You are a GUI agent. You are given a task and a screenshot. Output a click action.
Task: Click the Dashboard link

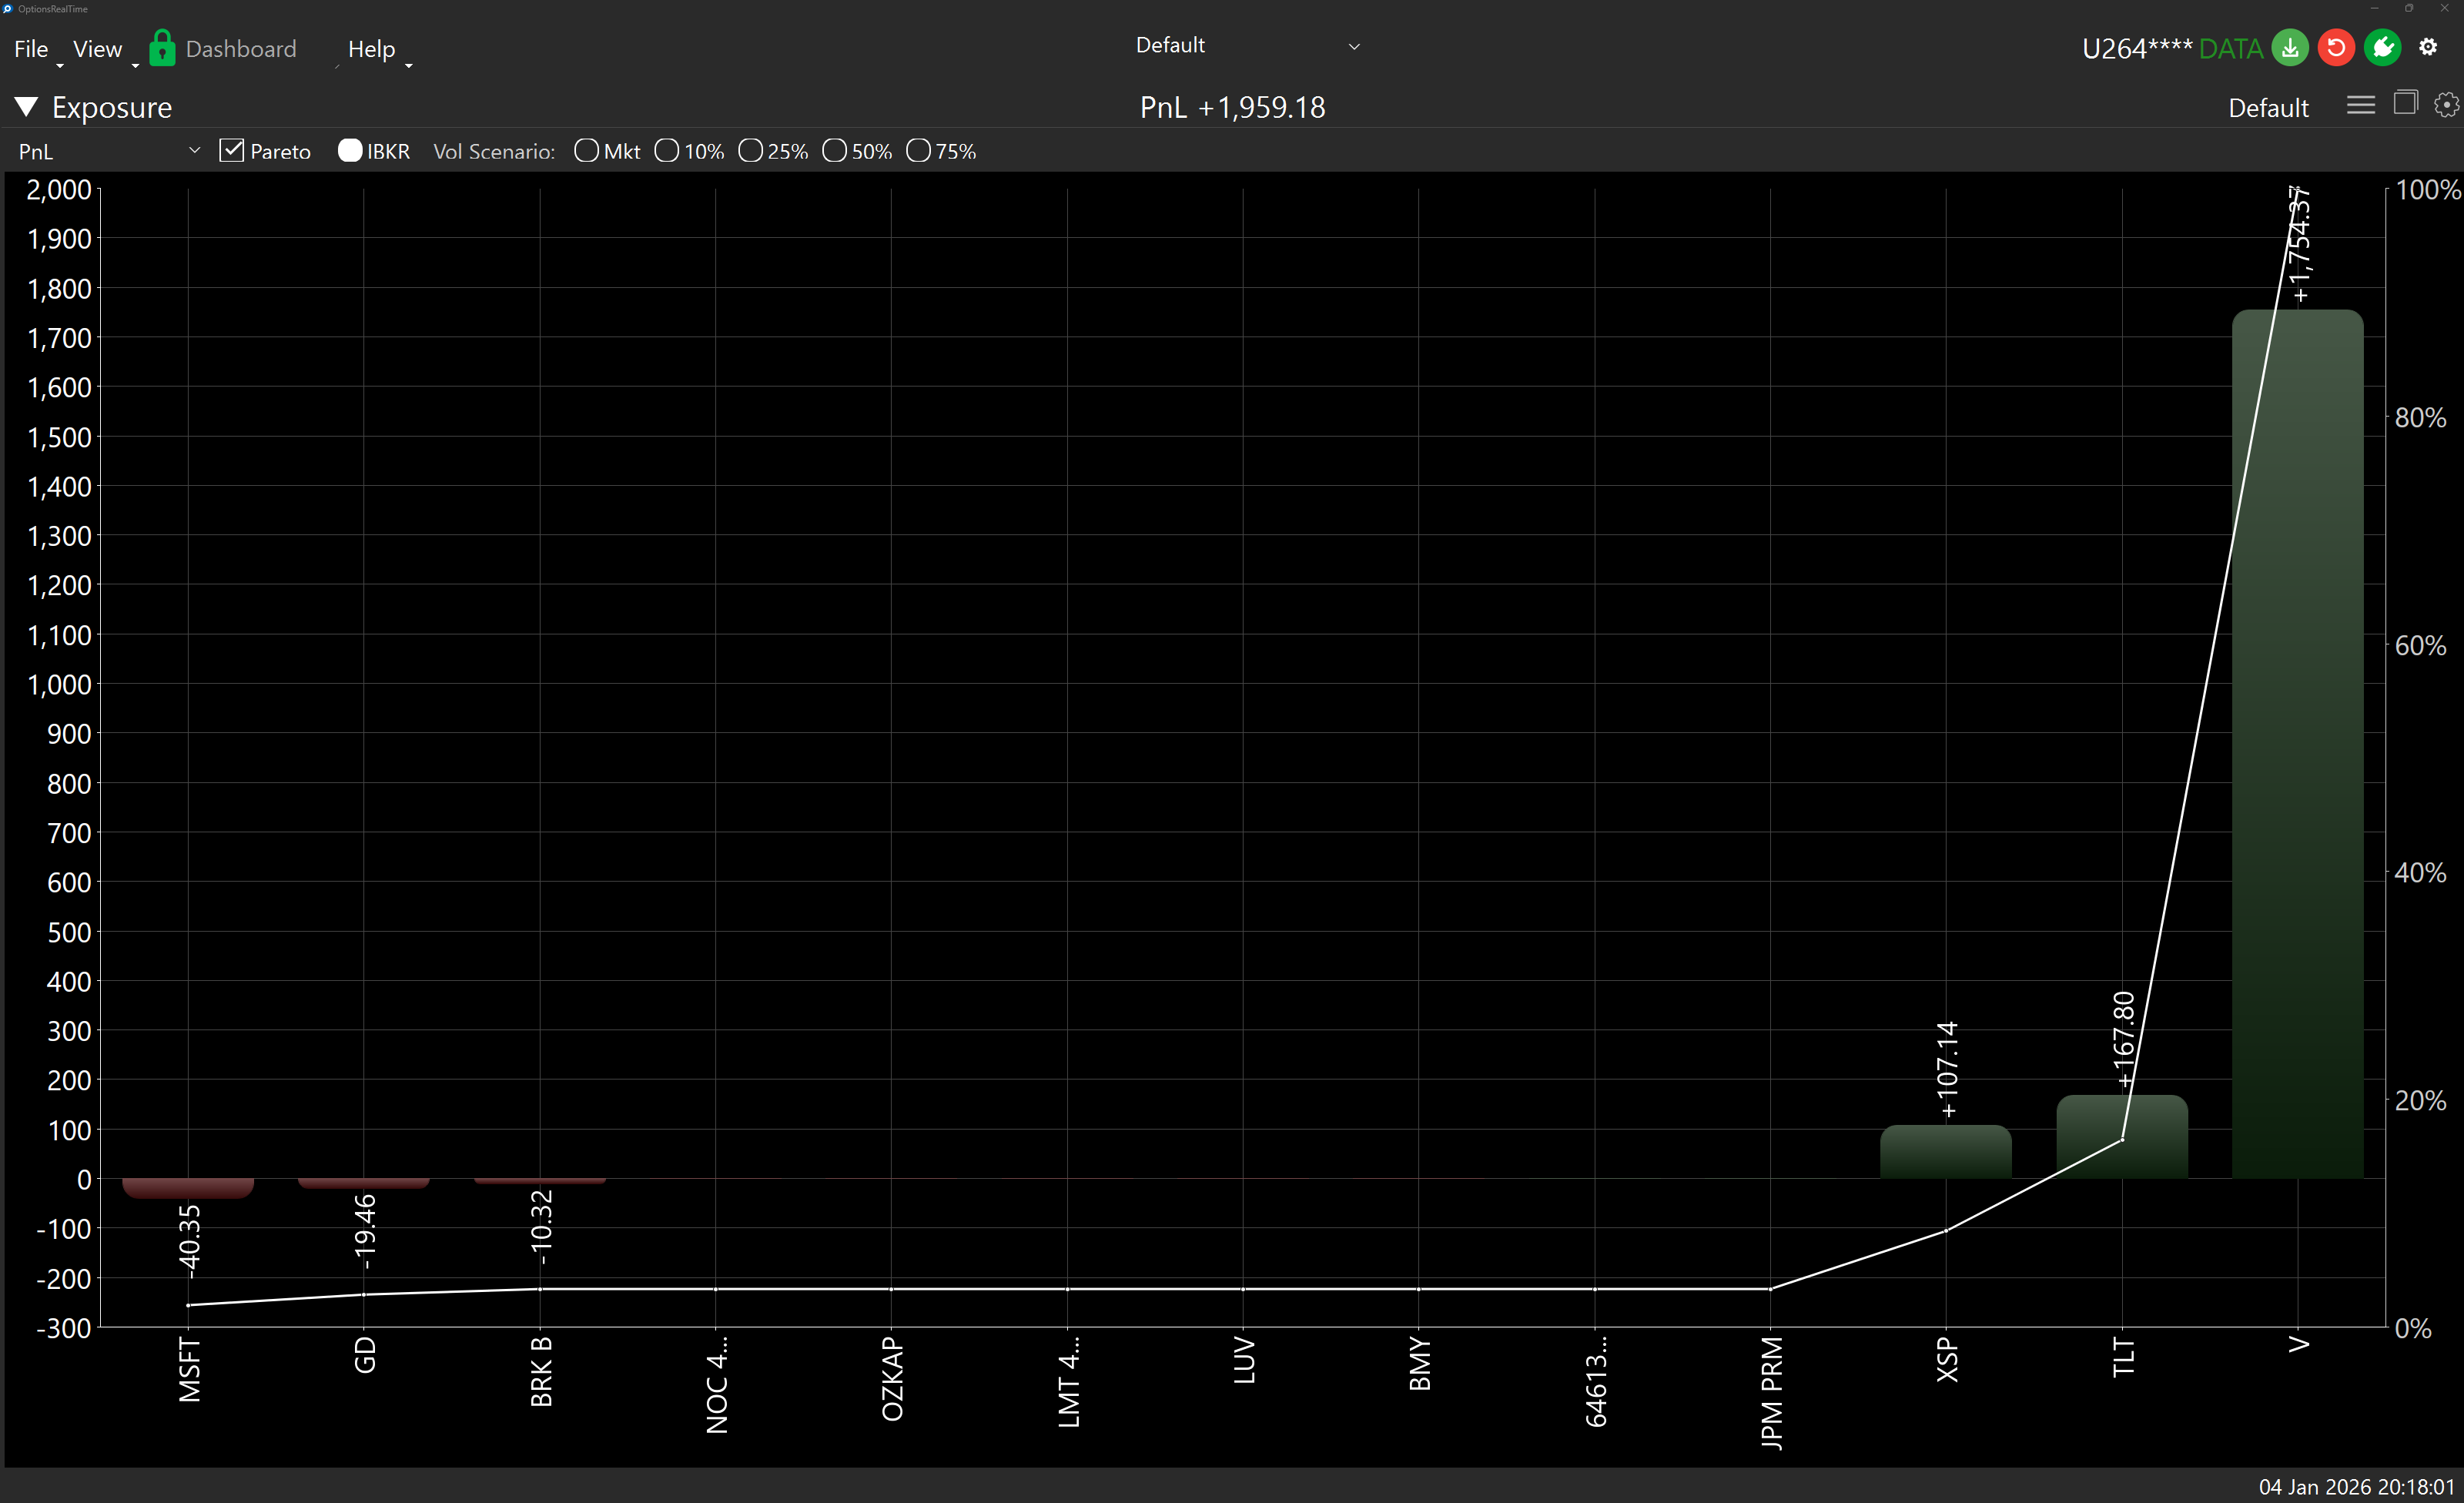click(242, 47)
